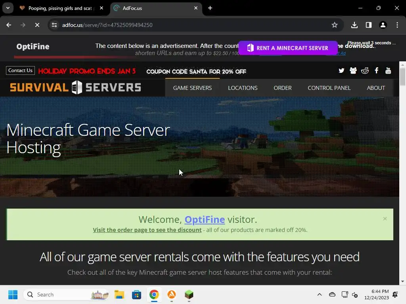Open the muted volume tray icon
This screenshot has height=304, width=406.
(355, 294)
